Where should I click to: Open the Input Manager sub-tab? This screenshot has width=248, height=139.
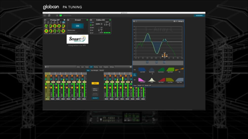94,70
